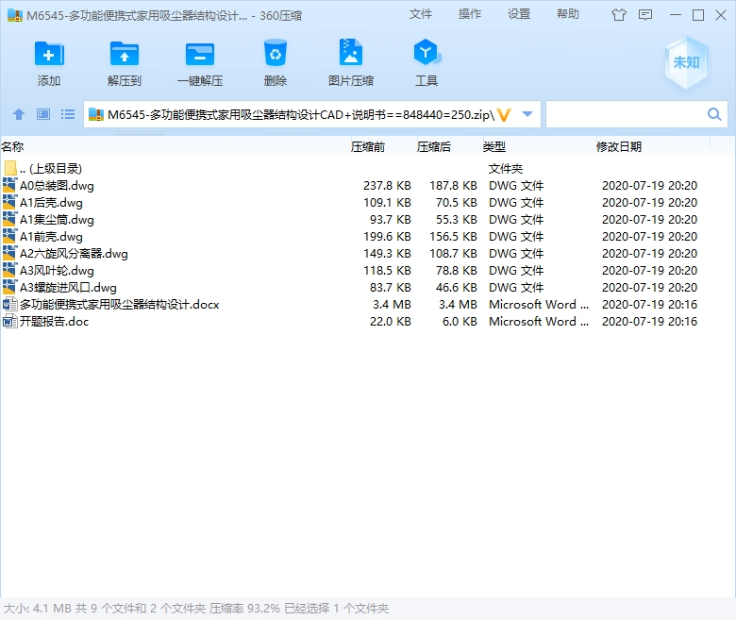This screenshot has height=620, width=736.
Task: Sort by 压缩前 column header
Action: pos(368,147)
